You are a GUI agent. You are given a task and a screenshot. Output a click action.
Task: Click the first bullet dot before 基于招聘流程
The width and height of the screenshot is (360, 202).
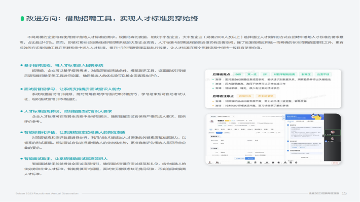[22, 65]
